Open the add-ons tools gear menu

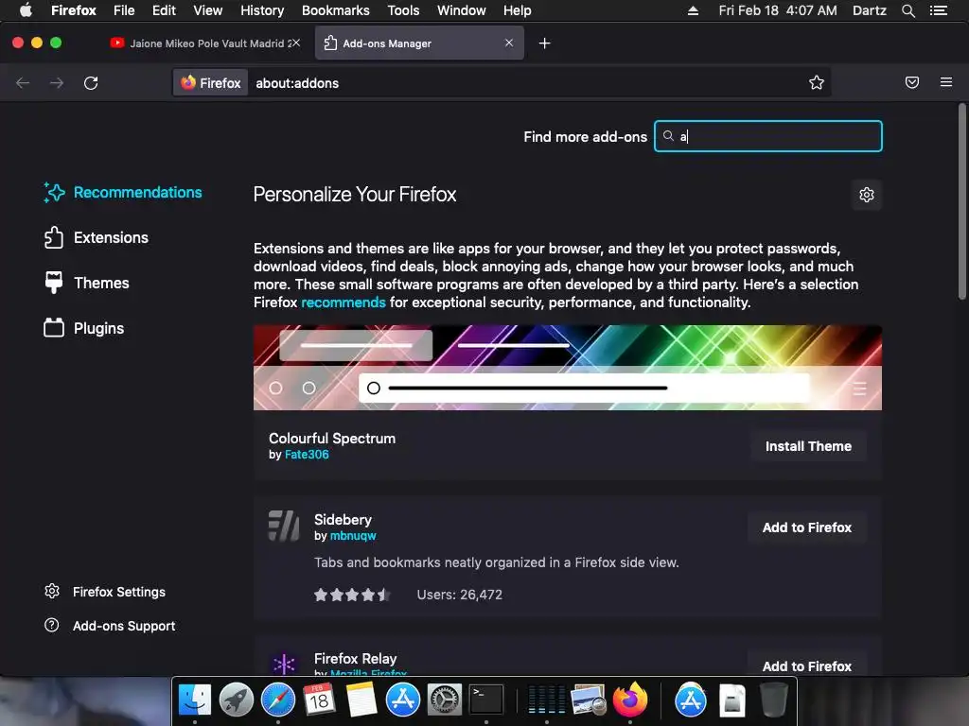coord(867,195)
